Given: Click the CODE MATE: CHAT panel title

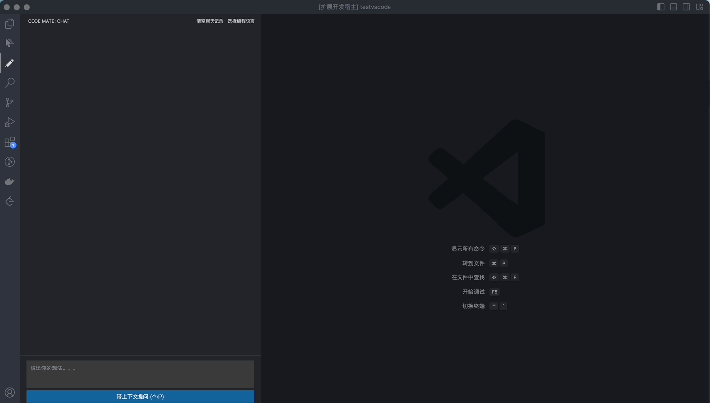Looking at the screenshot, I should pos(49,21).
